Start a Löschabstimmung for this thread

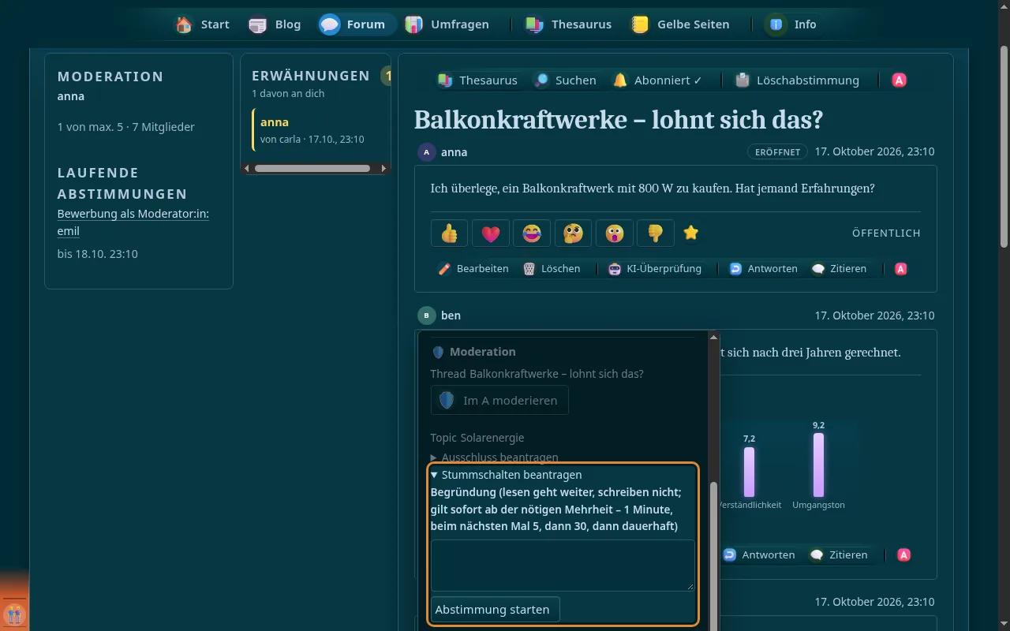click(797, 80)
